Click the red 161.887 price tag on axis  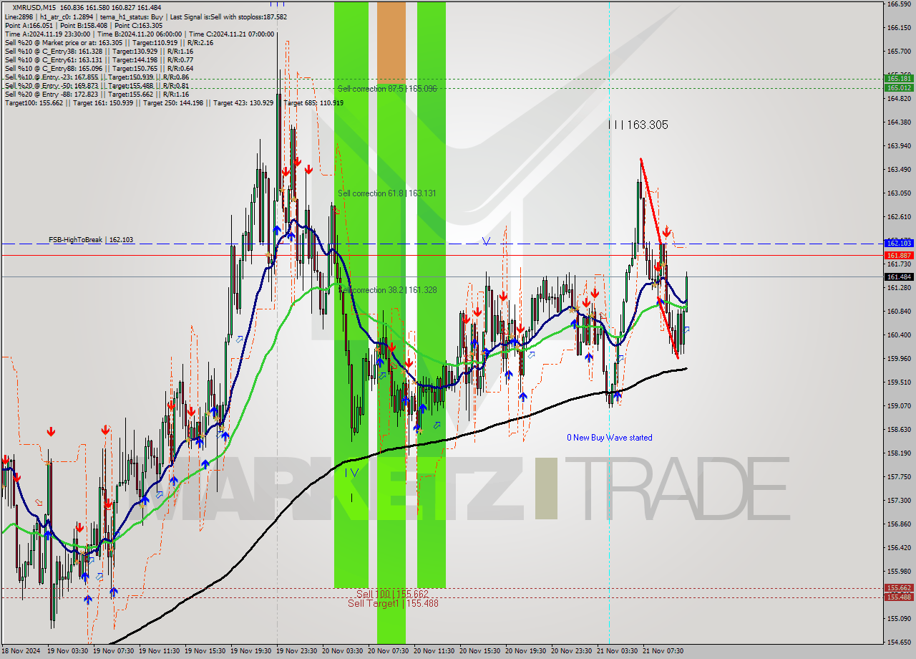pos(899,255)
